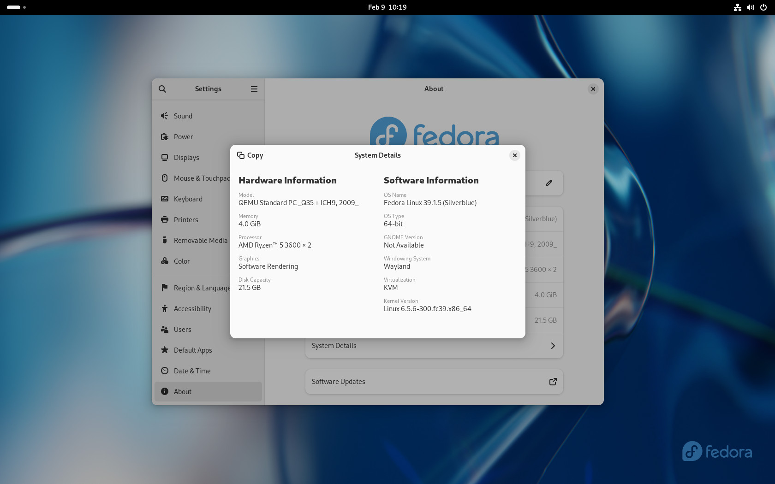Click the windowing system value 'Wayland'
775x484 pixels.
point(397,266)
